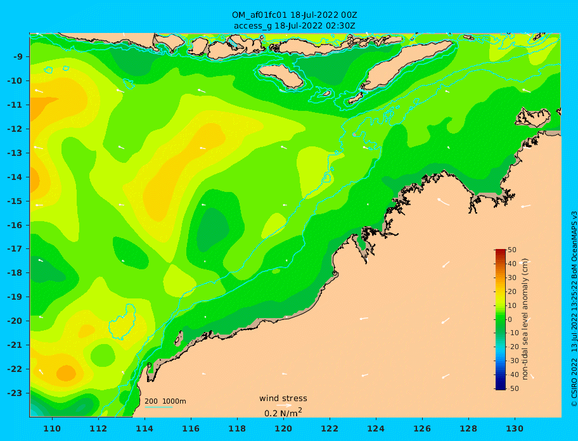Click the '50' label atop the color bar

(512, 250)
